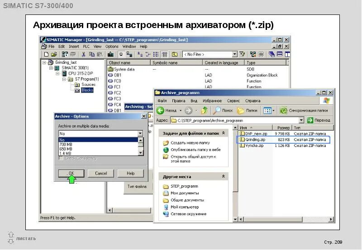The height and width of the screenshot is (250, 362).
Task: Collapse the Задачи для файлов и папок panel
Action: [223, 133]
